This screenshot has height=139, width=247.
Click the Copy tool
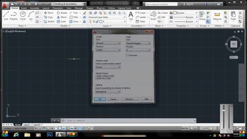[48, 17]
